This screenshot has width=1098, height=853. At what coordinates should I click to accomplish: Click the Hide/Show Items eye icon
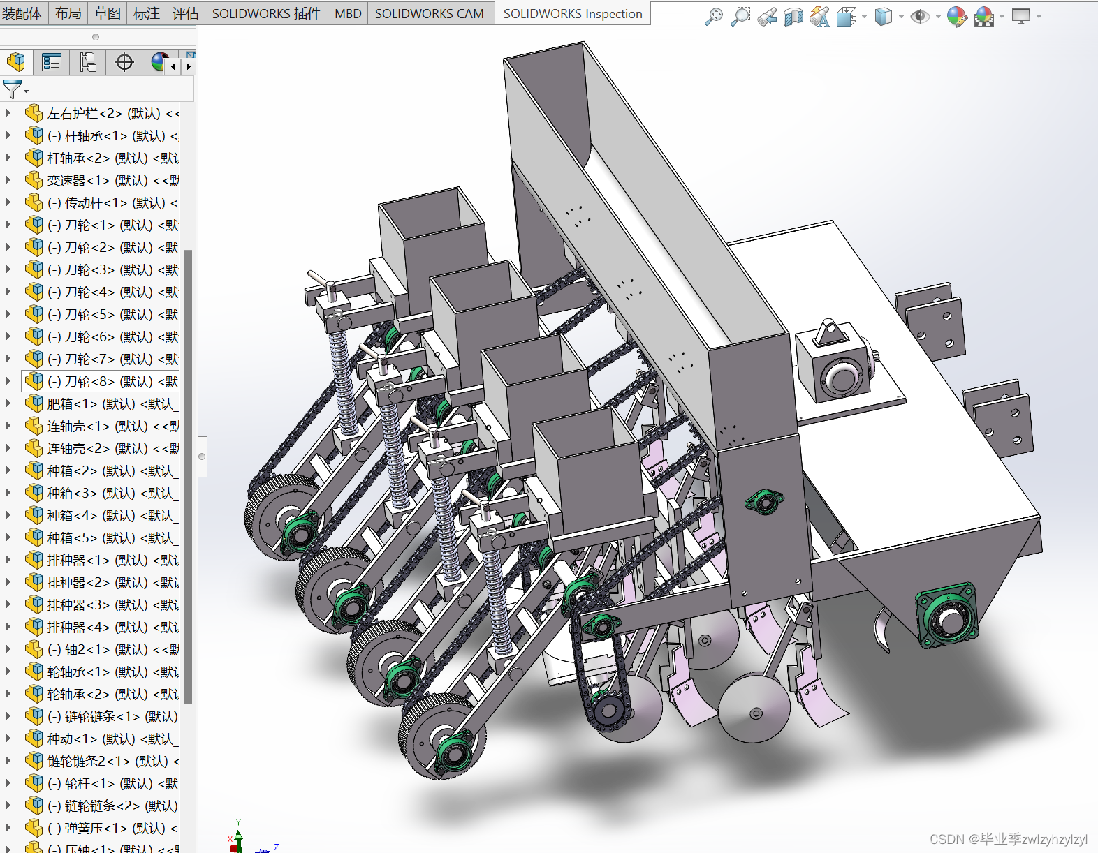coord(921,17)
